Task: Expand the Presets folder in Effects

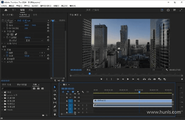Action: coord(2,110)
